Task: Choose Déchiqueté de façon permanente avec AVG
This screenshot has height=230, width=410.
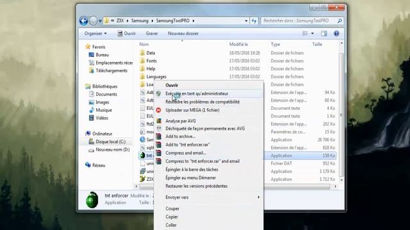Action: 209,128
